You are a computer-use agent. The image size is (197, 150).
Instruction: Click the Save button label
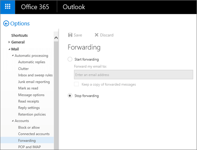(x=78, y=35)
